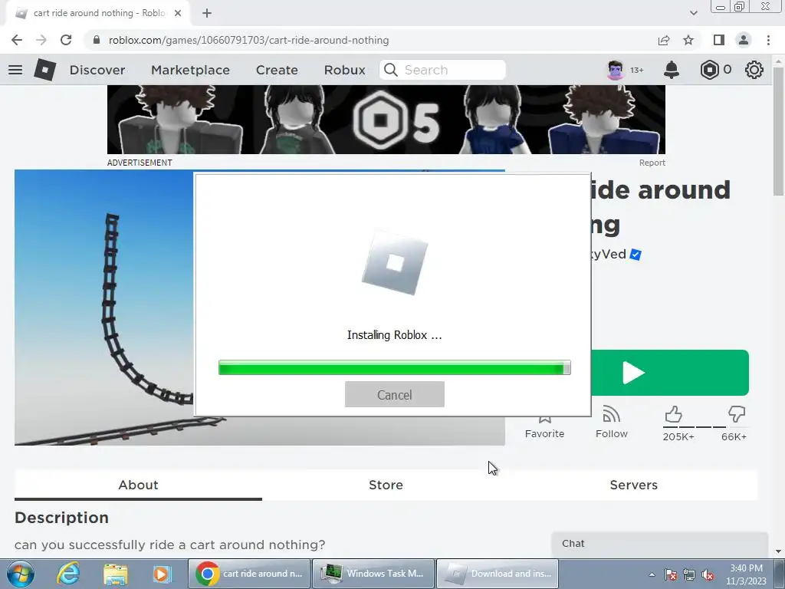Screen dimensions: 785x589
Task: Switch to the About tab
Action: click(x=138, y=485)
